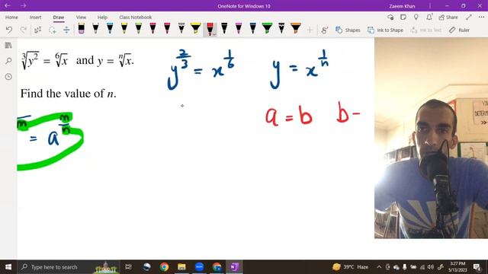Open the Windows Start menu
This screenshot has width=488, height=274.
pyautogui.click(x=8, y=267)
